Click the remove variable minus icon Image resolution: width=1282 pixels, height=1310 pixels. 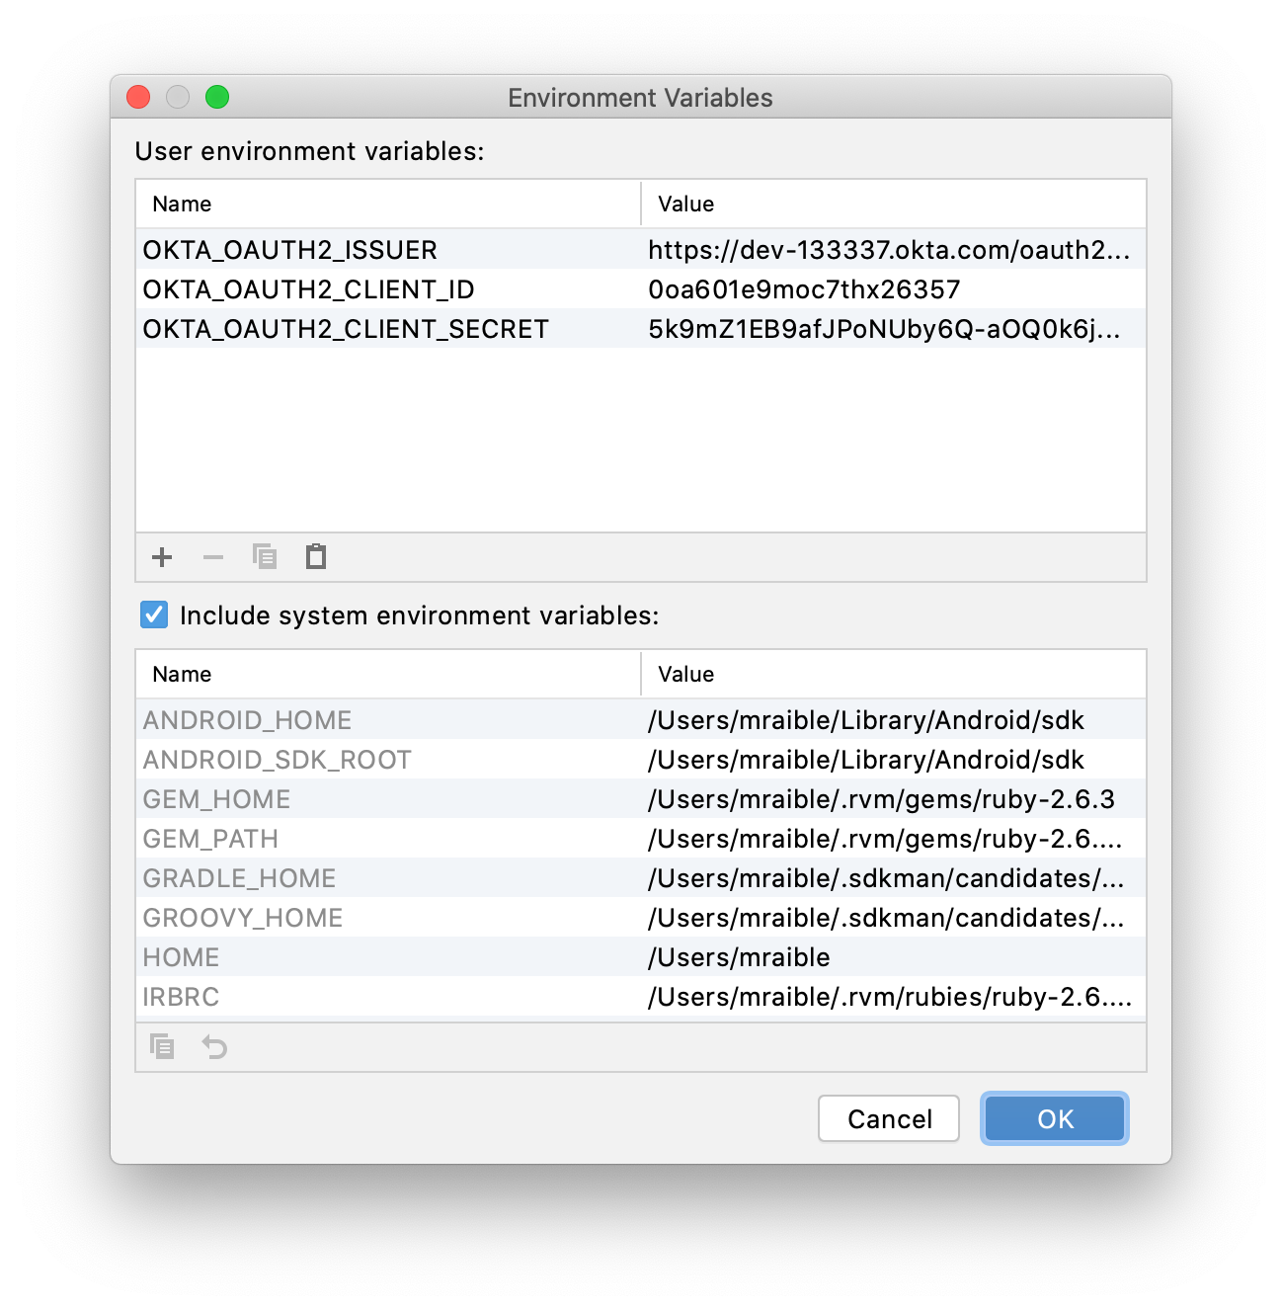pyautogui.click(x=213, y=557)
